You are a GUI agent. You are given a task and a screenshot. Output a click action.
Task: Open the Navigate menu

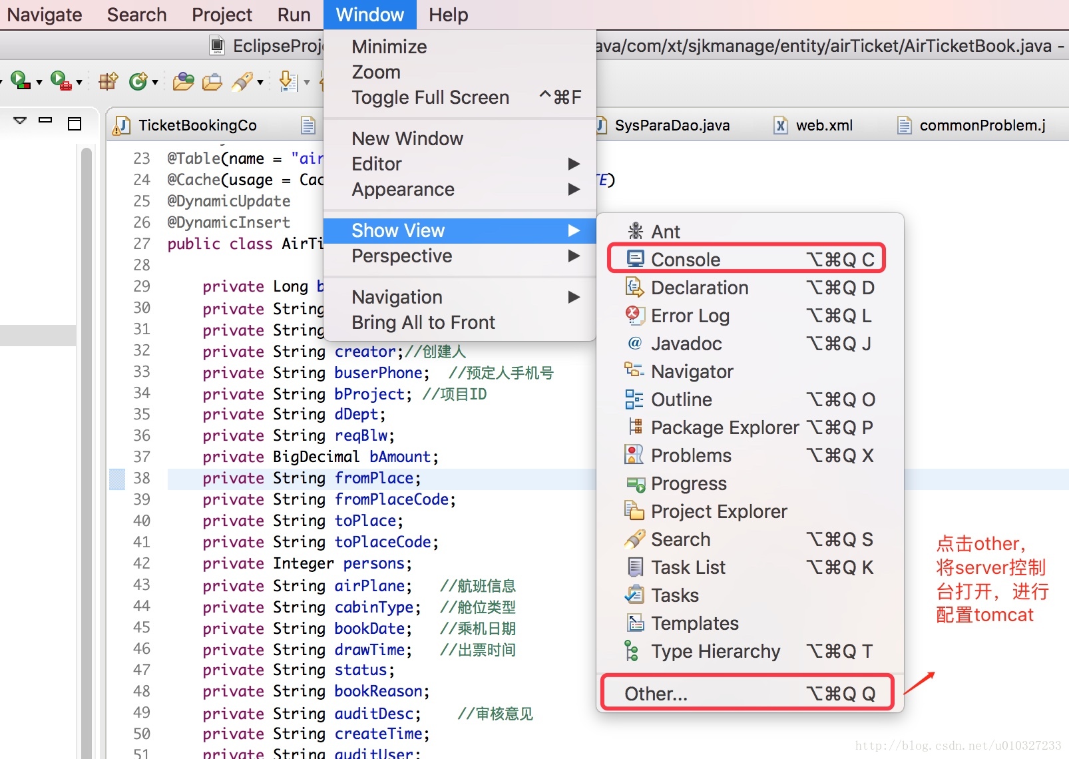click(x=45, y=15)
